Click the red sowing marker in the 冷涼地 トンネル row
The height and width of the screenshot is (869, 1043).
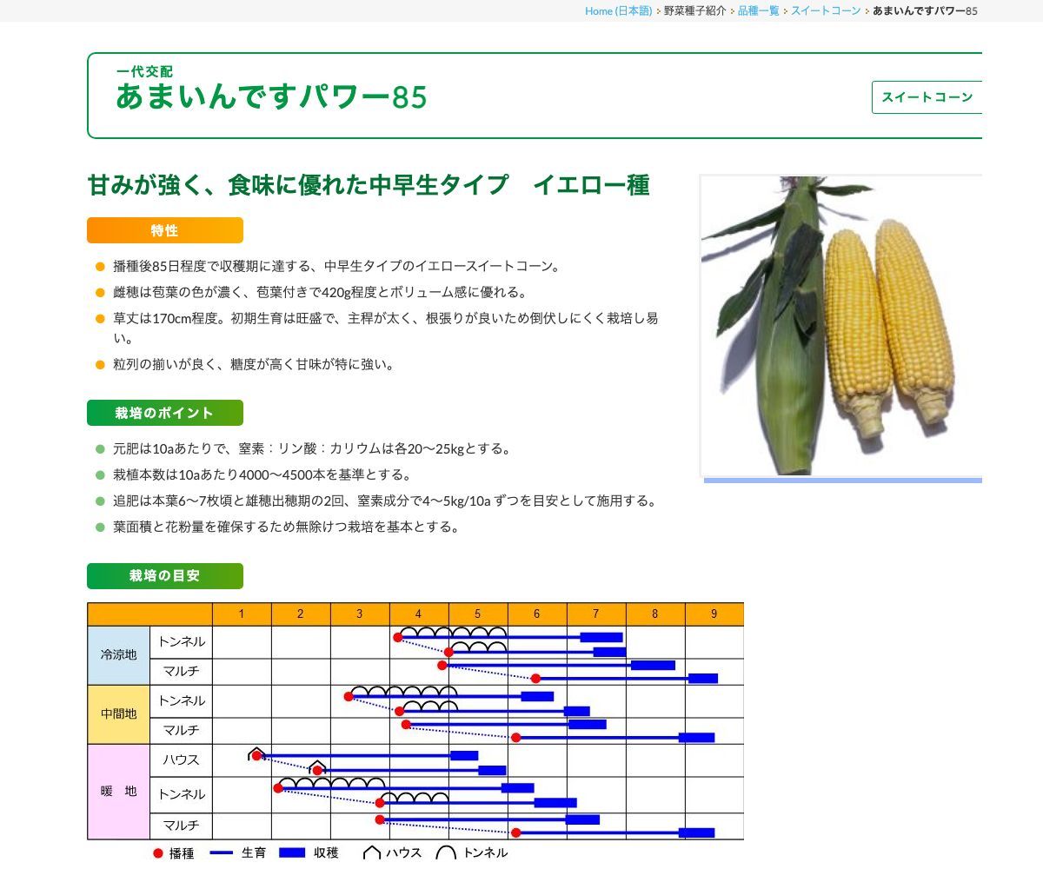tap(397, 638)
